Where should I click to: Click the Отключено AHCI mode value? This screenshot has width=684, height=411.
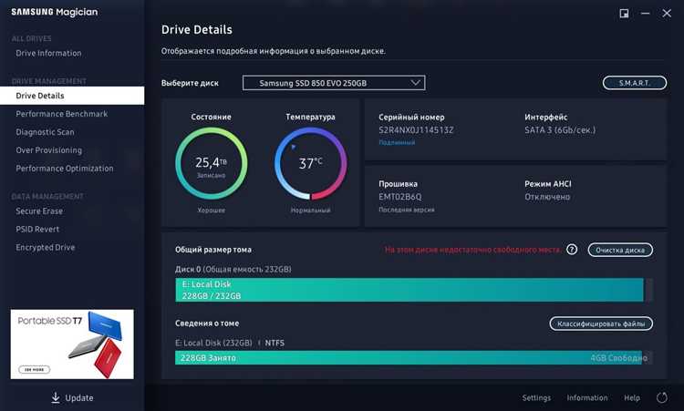(x=547, y=197)
